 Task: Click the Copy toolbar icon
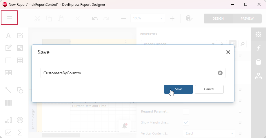click(x=49, y=19)
